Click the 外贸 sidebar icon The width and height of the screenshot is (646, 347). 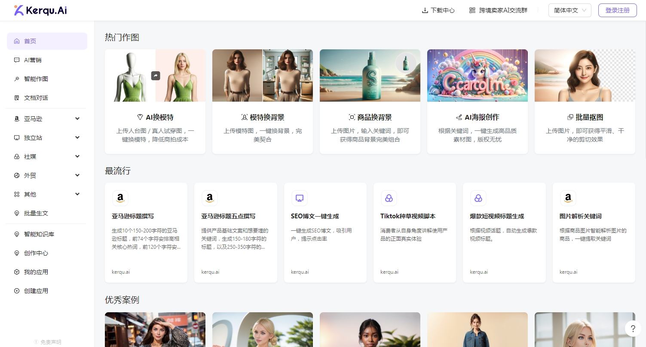(x=17, y=175)
